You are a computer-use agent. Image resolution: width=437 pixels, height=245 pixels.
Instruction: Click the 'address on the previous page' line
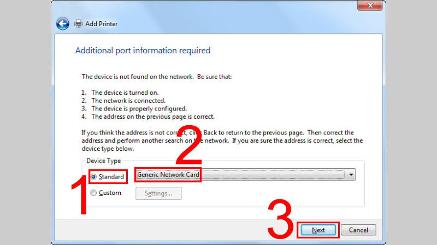(152, 117)
